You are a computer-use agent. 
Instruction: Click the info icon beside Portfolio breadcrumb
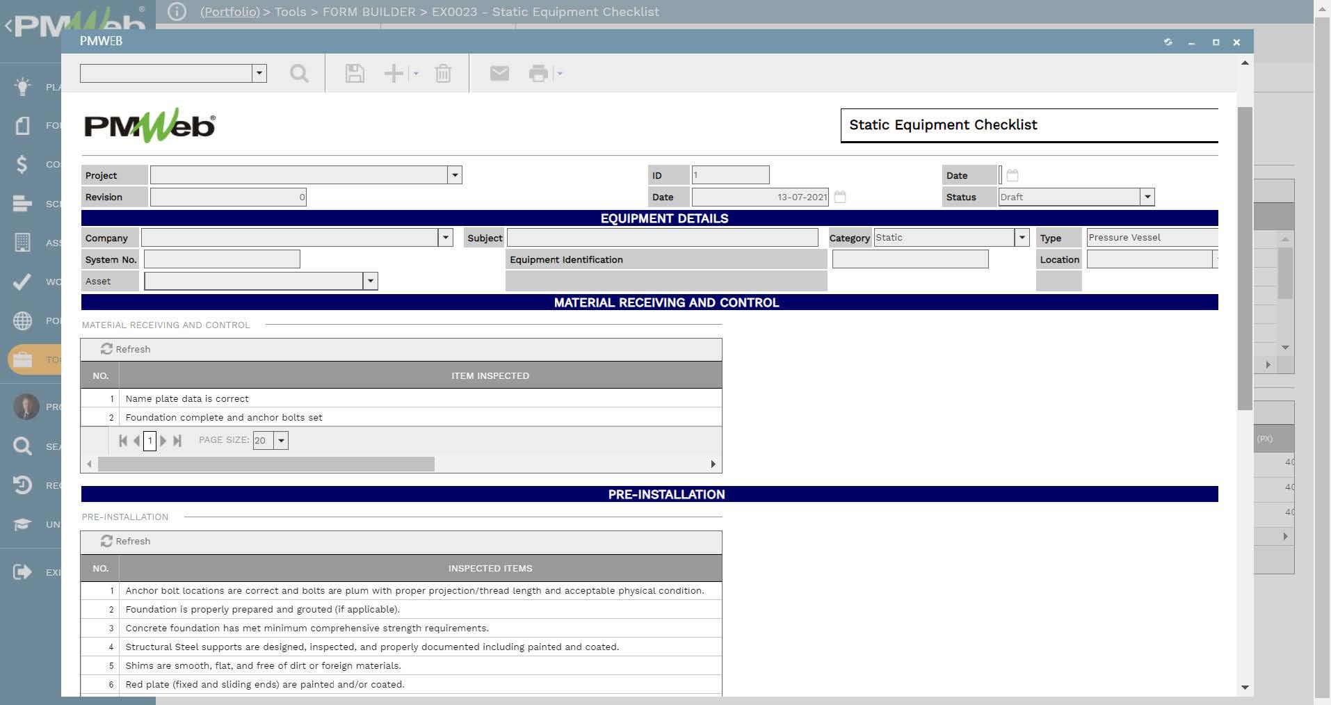pyautogui.click(x=177, y=12)
